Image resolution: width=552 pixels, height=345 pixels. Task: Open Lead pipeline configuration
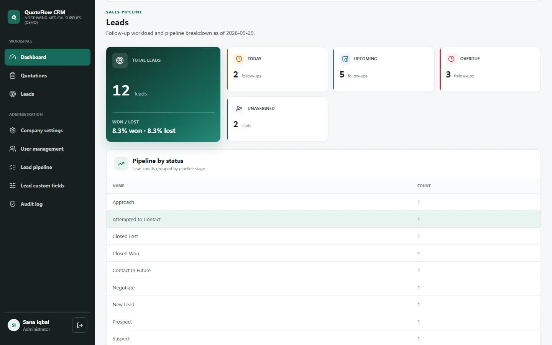pyautogui.click(x=48, y=167)
